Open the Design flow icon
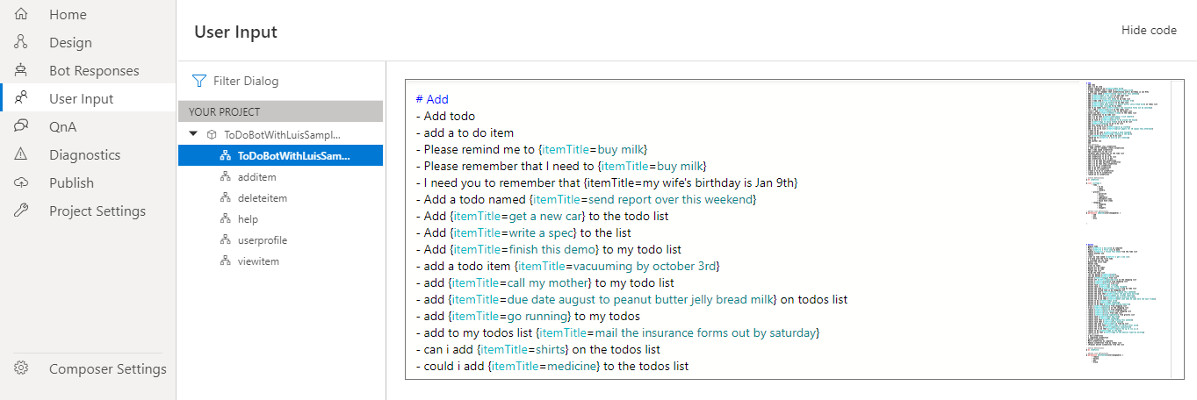This screenshot has width=1197, height=400. 22,42
